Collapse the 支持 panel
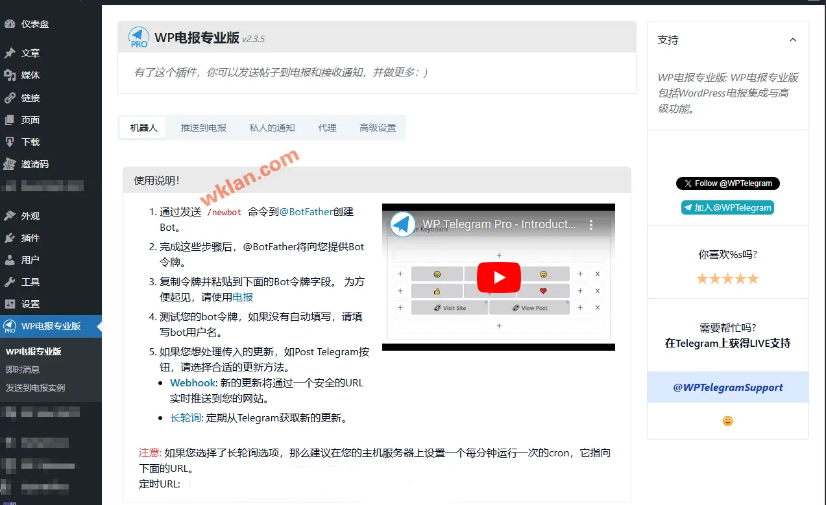Image resolution: width=826 pixels, height=505 pixels. [x=792, y=40]
